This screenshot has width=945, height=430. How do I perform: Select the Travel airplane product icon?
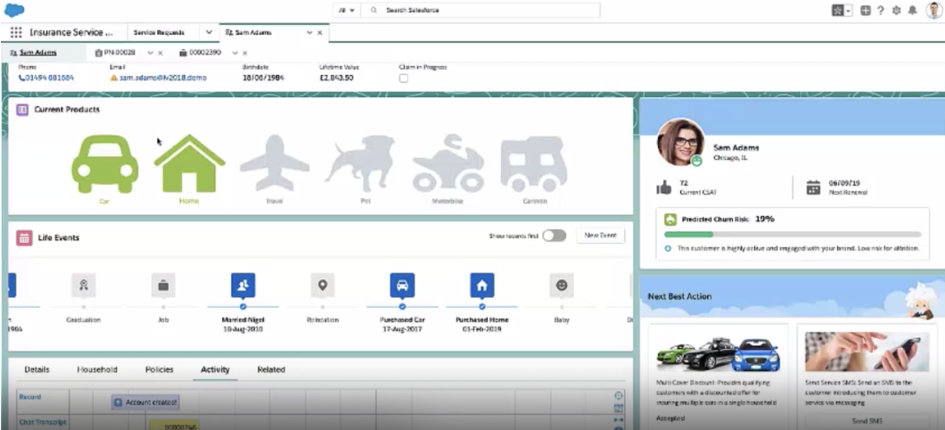point(275,163)
